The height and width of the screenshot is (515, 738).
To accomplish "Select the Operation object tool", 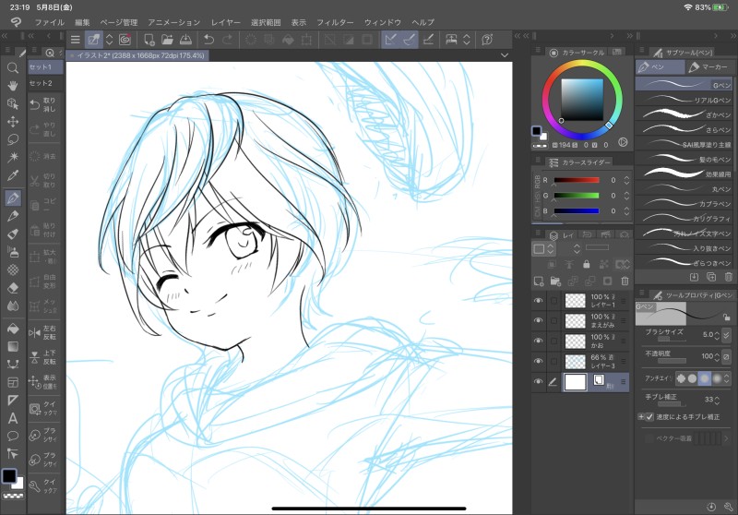I will point(13,103).
